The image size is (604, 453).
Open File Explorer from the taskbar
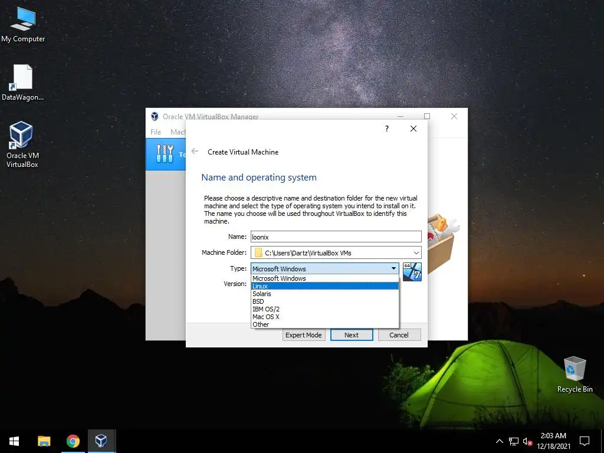44,441
